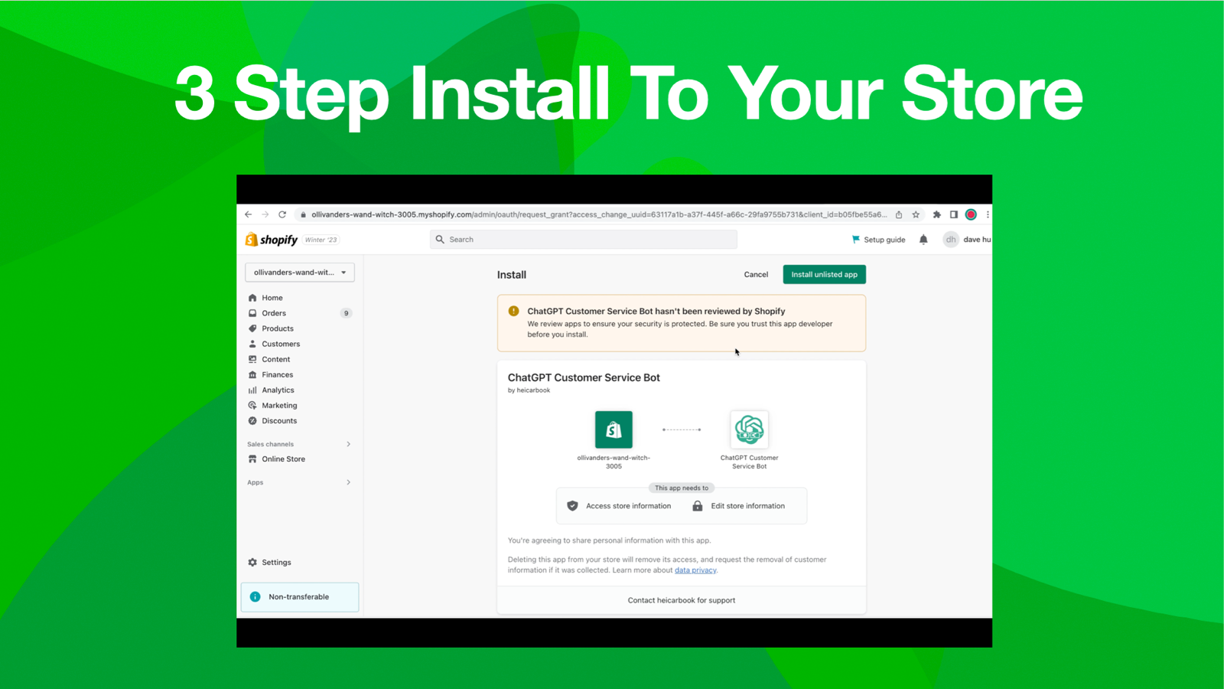Open the dave hu account menu
This screenshot has width=1224, height=689.
(x=967, y=240)
